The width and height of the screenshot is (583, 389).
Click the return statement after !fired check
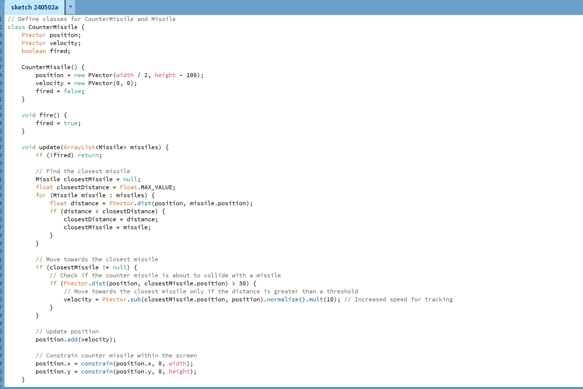[88, 155]
